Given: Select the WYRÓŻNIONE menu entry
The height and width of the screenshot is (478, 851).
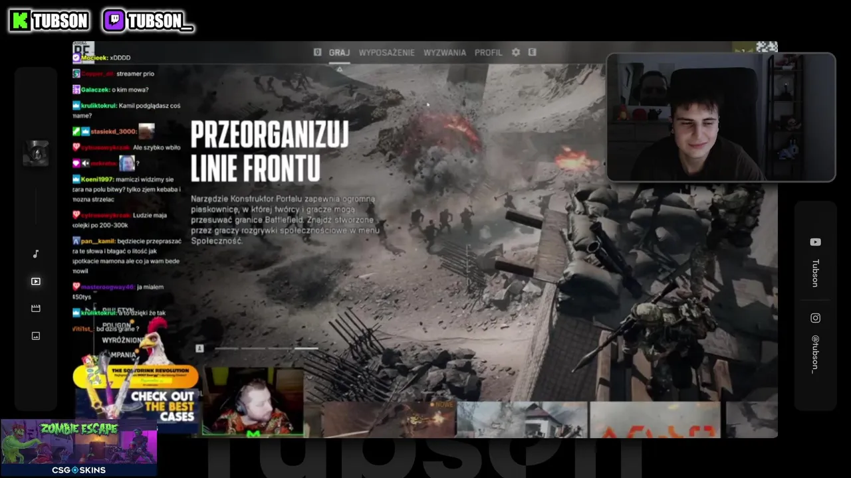Looking at the screenshot, I should click(122, 340).
